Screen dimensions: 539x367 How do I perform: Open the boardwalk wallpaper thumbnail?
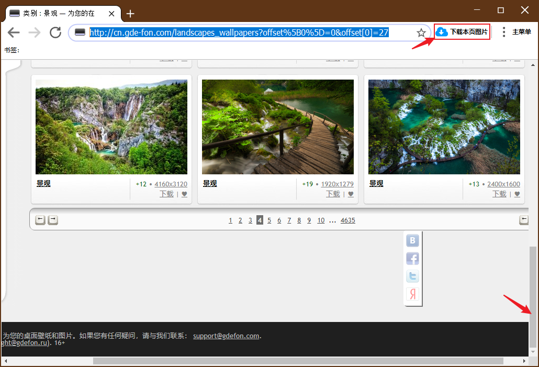(278, 127)
